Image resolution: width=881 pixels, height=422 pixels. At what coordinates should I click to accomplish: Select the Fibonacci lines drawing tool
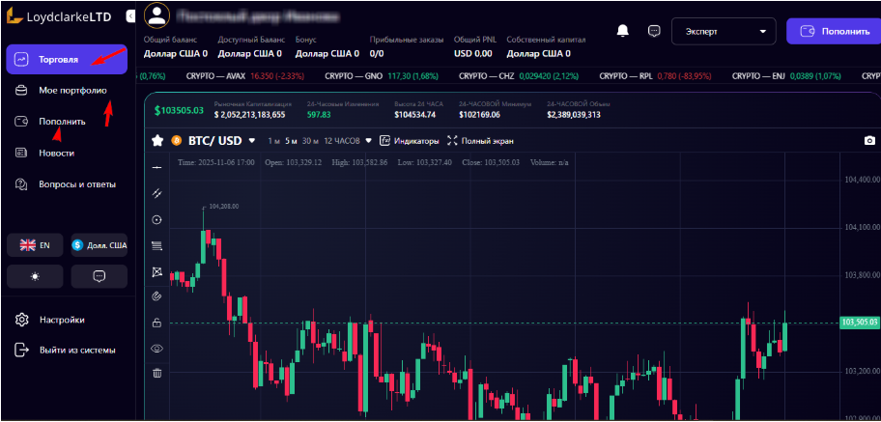tap(157, 245)
